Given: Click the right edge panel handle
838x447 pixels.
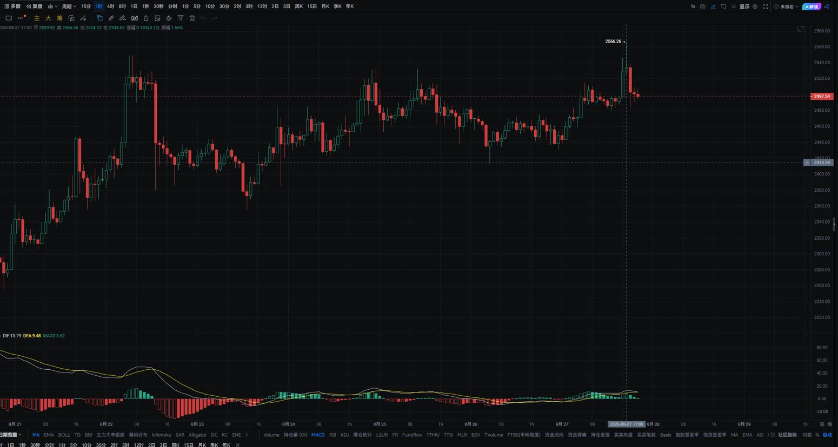Looking at the screenshot, I should click(835, 223).
